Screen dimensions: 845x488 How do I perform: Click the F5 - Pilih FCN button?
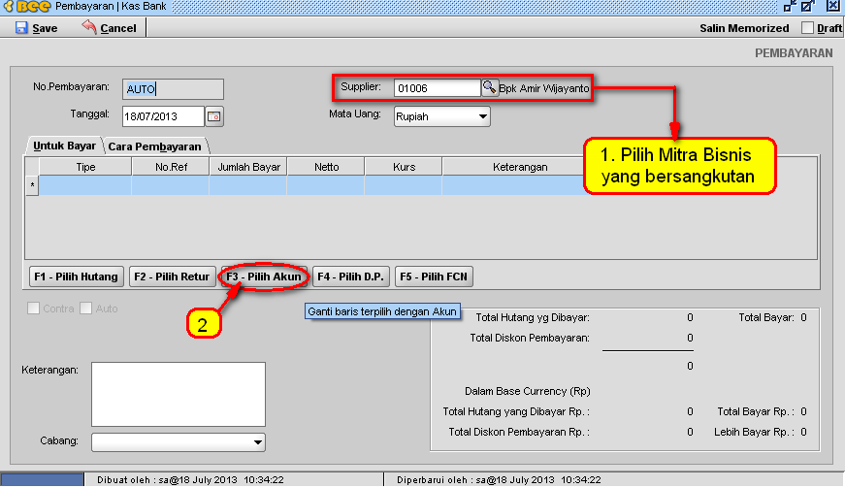pos(434,277)
